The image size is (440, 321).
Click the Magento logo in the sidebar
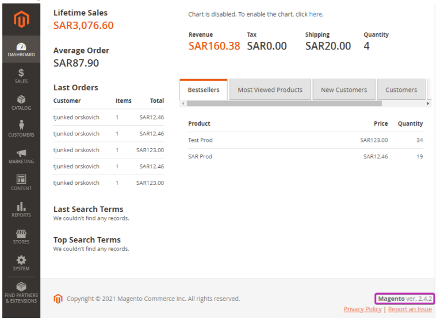tap(21, 20)
